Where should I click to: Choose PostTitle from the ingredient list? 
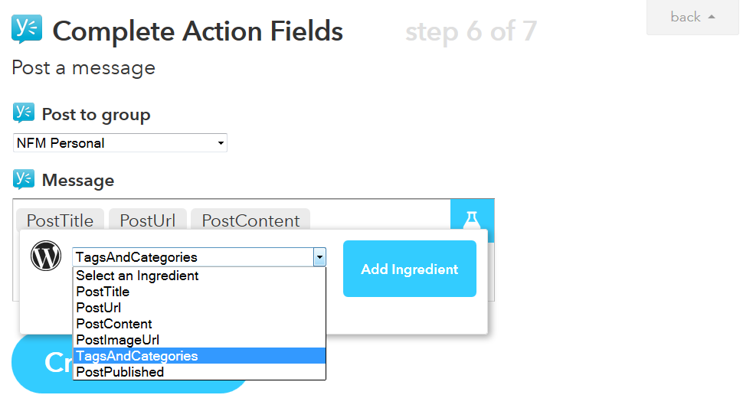click(103, 292)
